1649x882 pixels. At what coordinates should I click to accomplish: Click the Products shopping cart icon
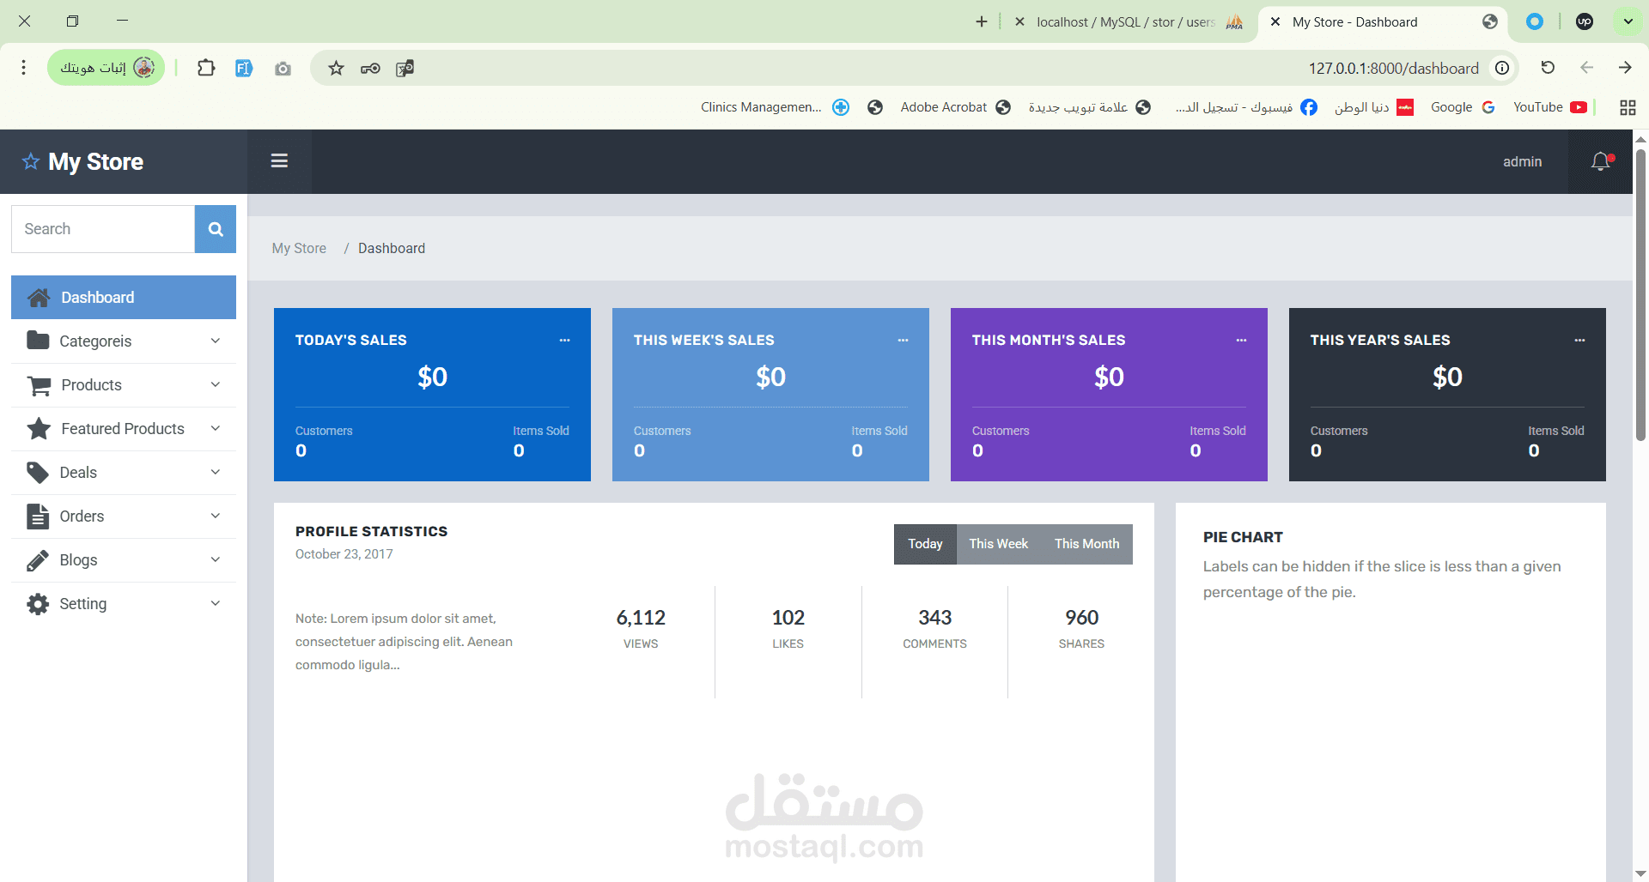click(x=39, y=385)
